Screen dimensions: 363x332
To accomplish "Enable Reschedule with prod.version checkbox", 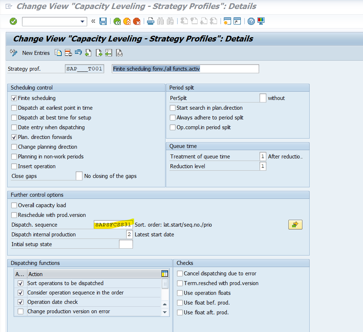I will pyautogui.click(x=14, y=215).
